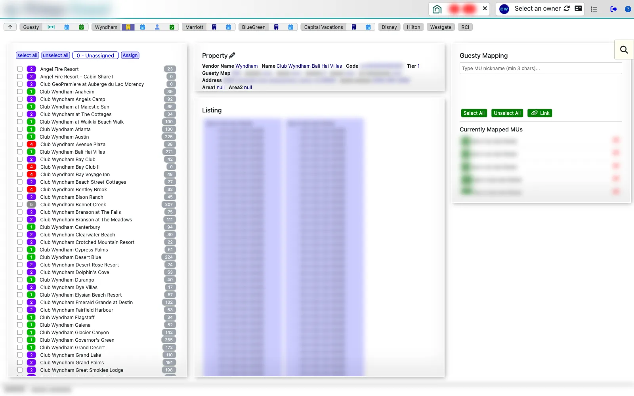
Task: Open the blue help question icon
Action: tap(628, 9)
